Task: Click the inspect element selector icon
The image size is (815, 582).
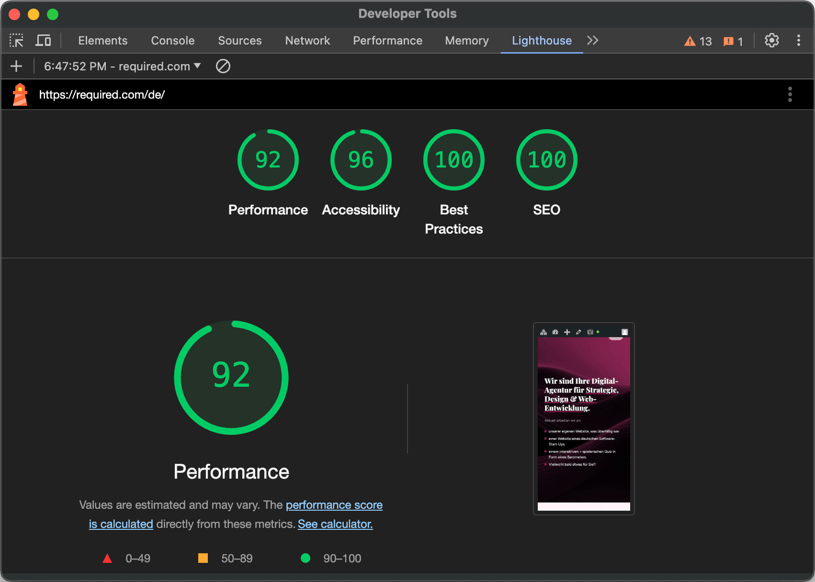Action: (x=16, y=41)
